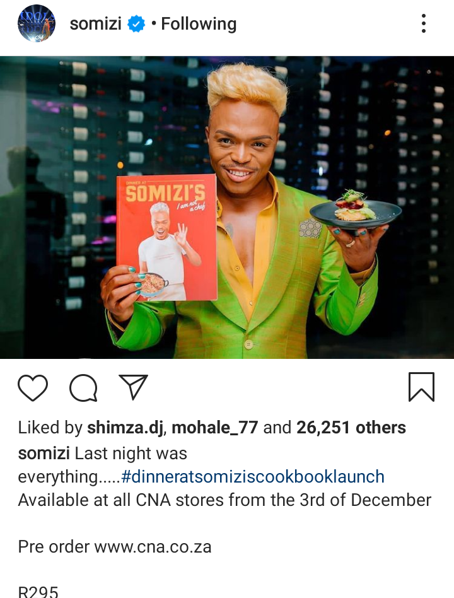The width and height of the screenshot is (454, 598).
Task: Tap somizi username in the caption
Action: [x=44, y=454]
